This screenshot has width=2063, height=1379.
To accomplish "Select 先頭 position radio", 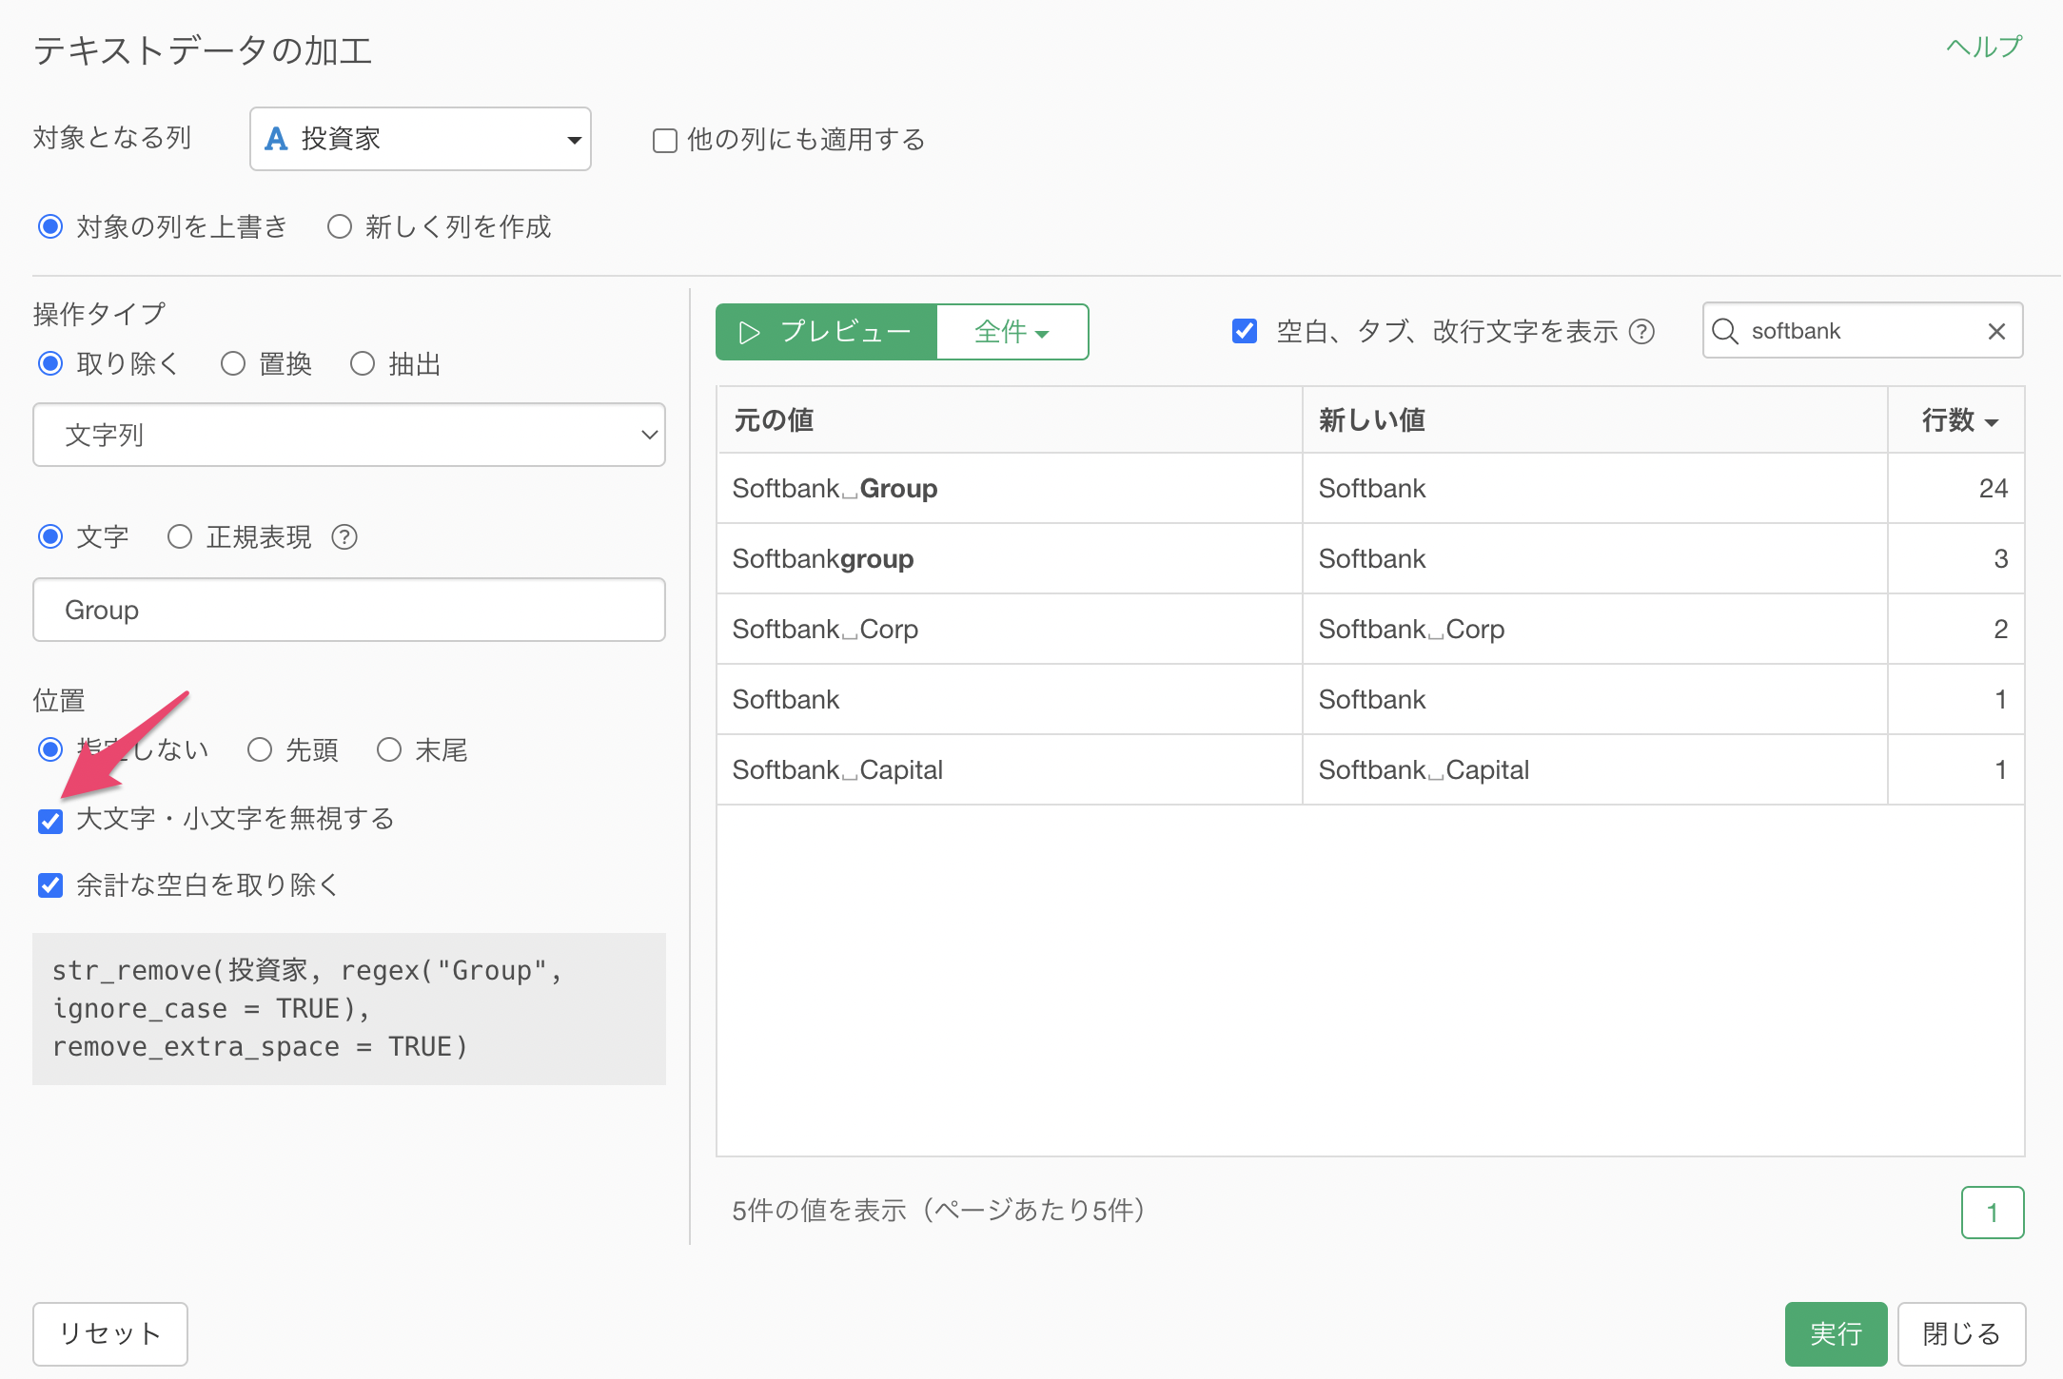I will (x=260, y=749).
